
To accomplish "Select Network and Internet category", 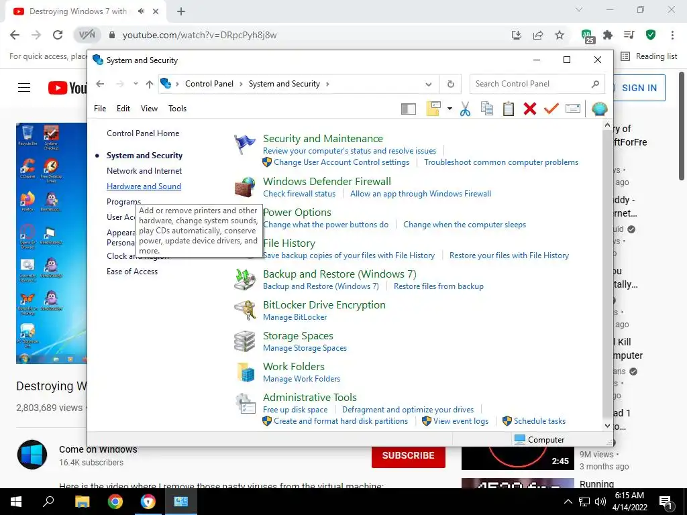I will pyautogui.click(x=144, y=171).
